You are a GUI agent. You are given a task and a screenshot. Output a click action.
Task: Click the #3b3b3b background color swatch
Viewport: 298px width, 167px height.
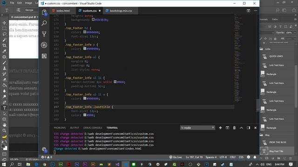pyautogui.click(x=93, y=19)
